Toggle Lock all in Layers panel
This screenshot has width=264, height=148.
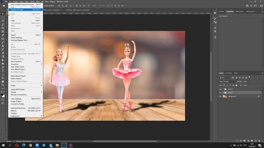pos(236,86)
